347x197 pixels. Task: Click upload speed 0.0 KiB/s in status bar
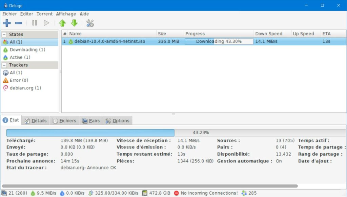(73, 193)
